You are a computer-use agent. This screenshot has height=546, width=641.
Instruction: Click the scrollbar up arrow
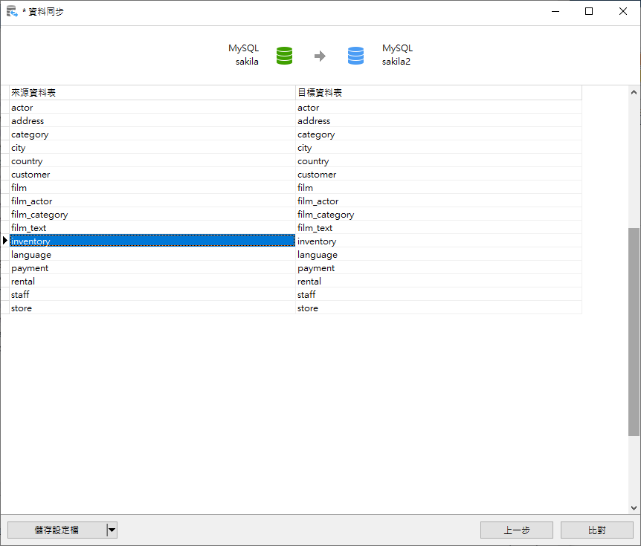click(634, 93)
